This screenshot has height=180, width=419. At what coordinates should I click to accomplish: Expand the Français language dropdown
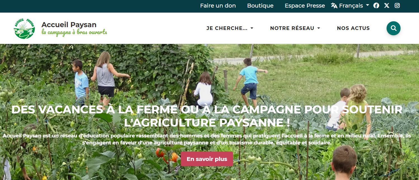point(350,6)
